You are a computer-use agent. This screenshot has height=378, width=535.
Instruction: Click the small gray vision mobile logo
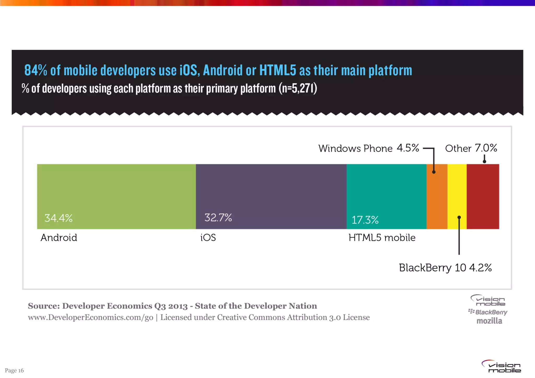pyautogui.click(x=488, y=301)
